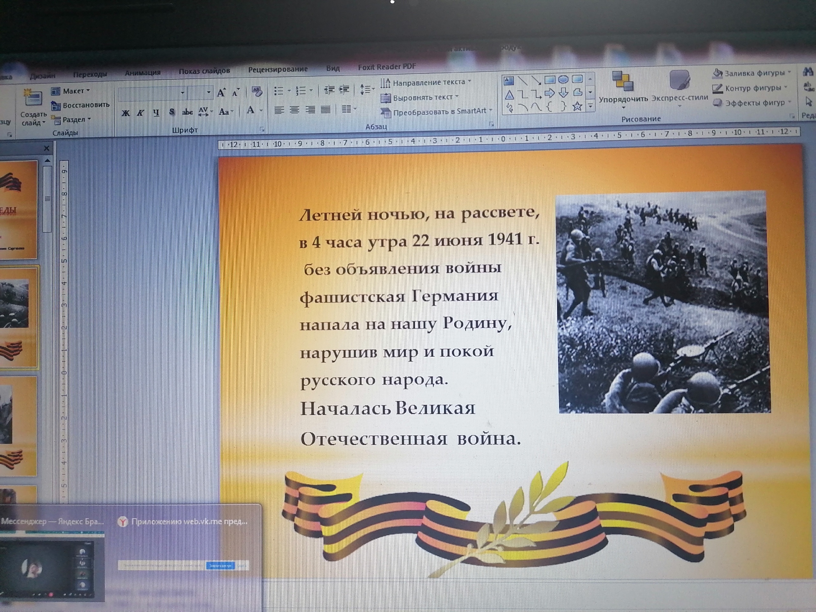
Task: Click the Find binoculars icon
Action: click(809, 72)
